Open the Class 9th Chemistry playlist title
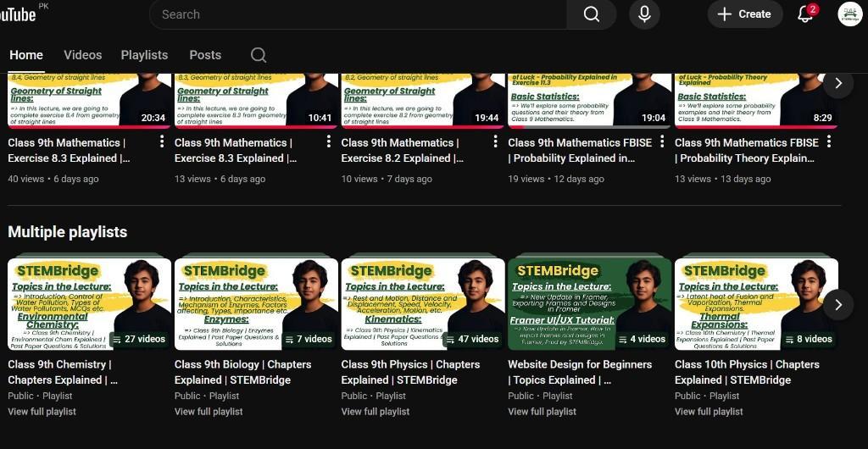Viewport: 868px width, 449px height. tap(63, 372)
